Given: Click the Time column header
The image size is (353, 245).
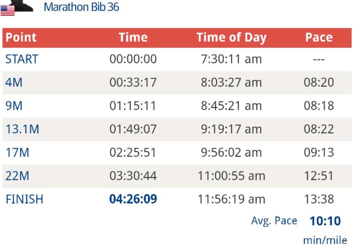Looking at the screenshot, I should (x=133, y=37).
